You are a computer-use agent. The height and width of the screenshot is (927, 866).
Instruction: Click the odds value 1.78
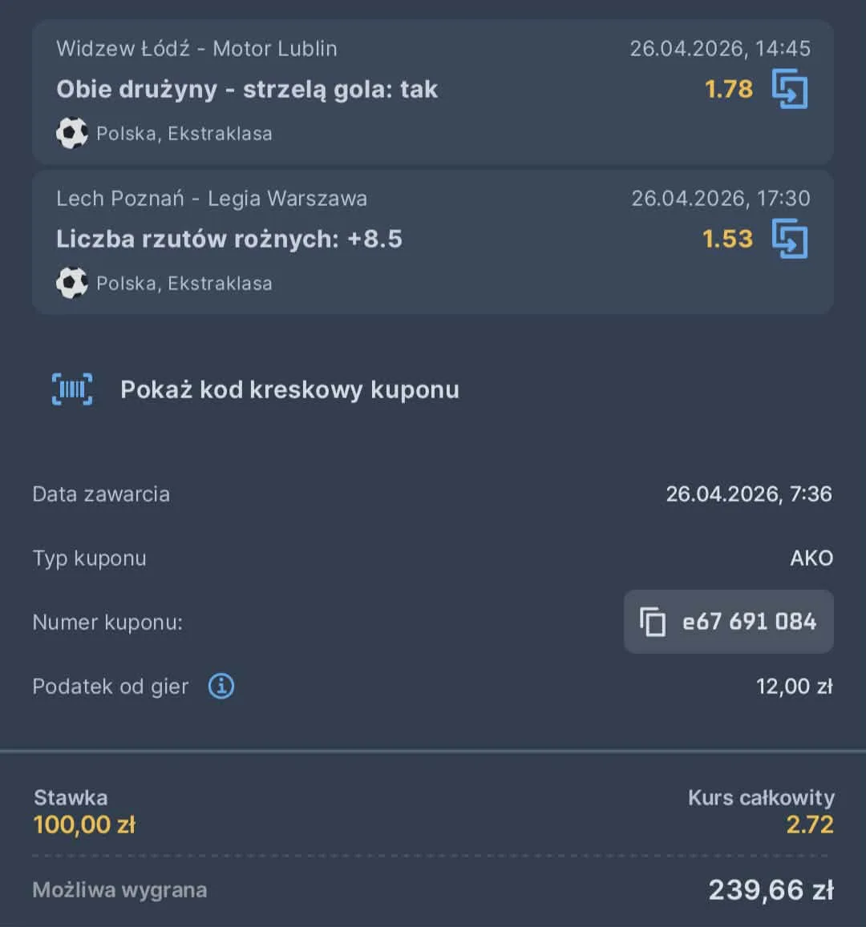tap(728, 90)
